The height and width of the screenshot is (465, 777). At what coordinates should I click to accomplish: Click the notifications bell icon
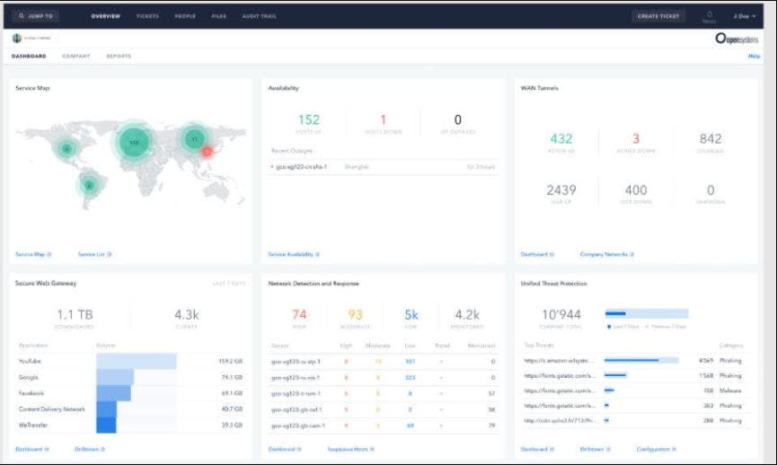[709, 15]
